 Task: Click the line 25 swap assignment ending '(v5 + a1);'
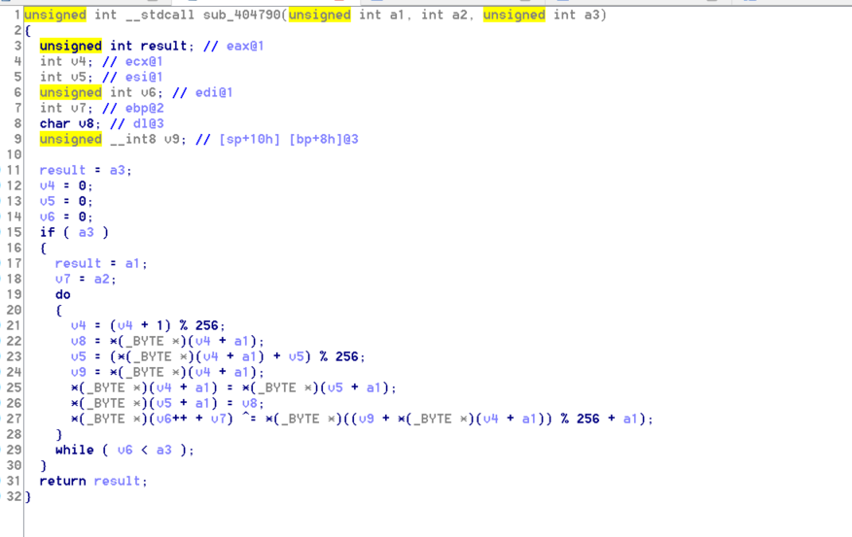(233, 387)
